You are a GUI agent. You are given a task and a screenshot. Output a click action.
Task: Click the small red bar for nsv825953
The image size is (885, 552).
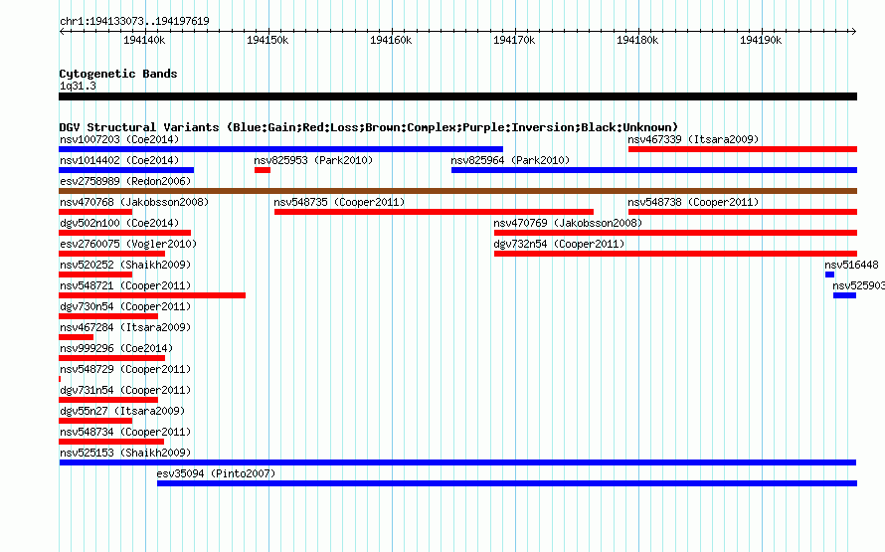pyautogui.click(x=263, y=170)
